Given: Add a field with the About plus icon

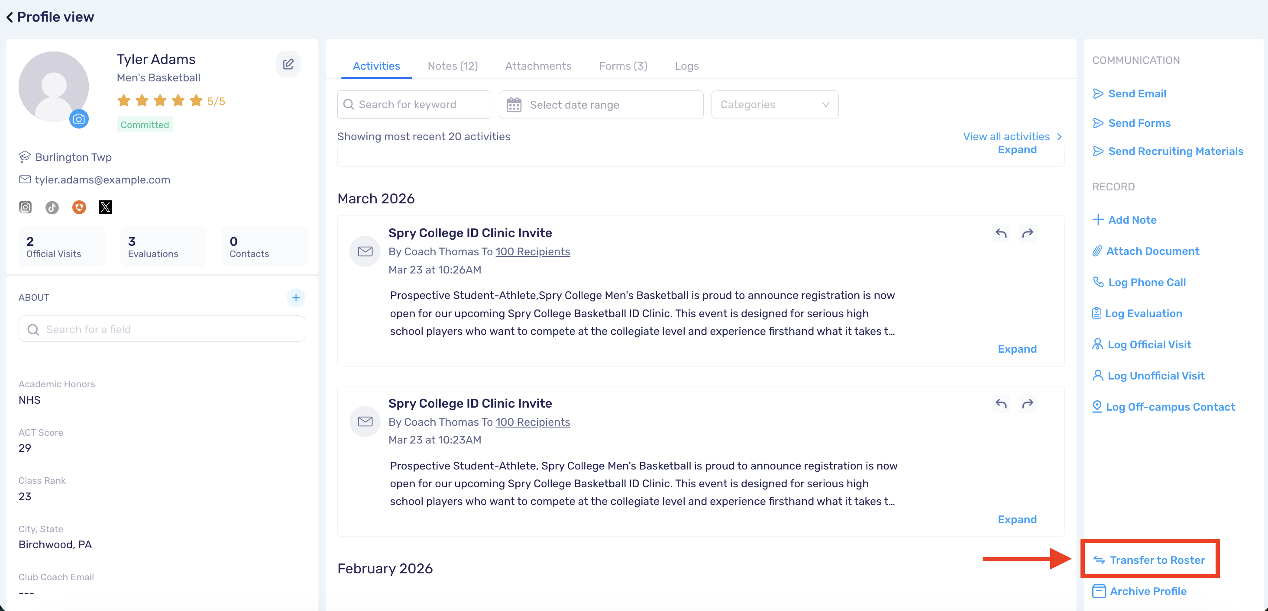Looking at the screenshot, I should point(296,298).
